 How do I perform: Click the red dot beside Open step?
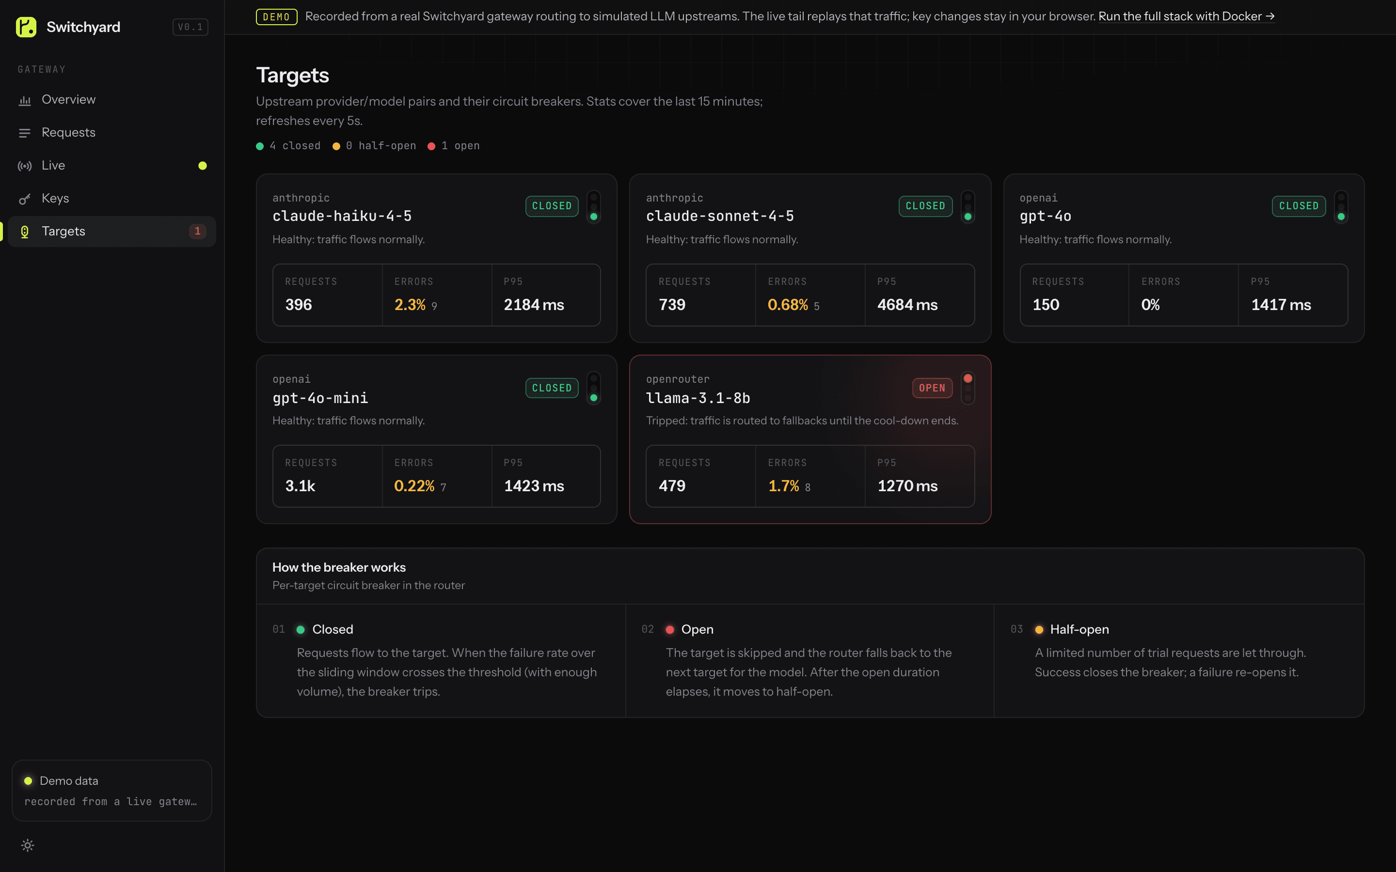[x=670, y=630]
